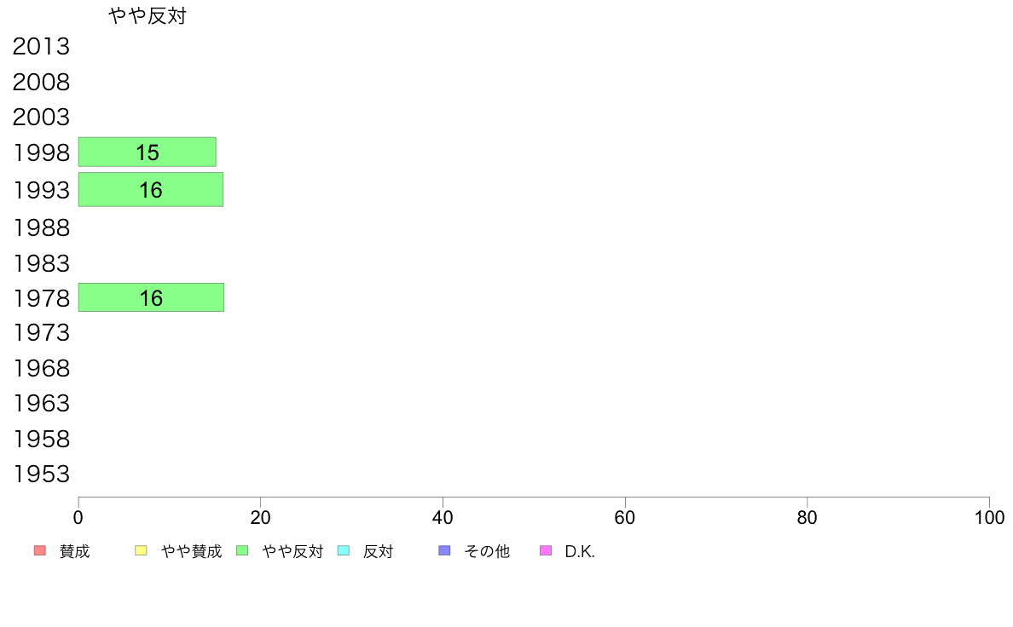This screenshot has height=627, width=1013.
Task: Click the その他 legend text
Action: pyautogui.click(x=487, y=551)
